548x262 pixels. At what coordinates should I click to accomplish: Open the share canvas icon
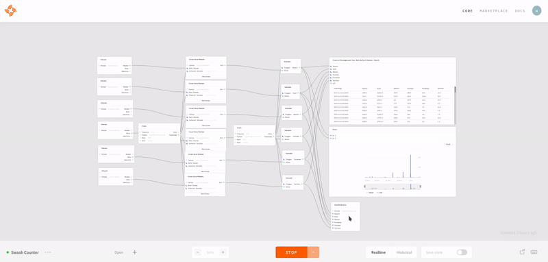[x=523, y=252]
